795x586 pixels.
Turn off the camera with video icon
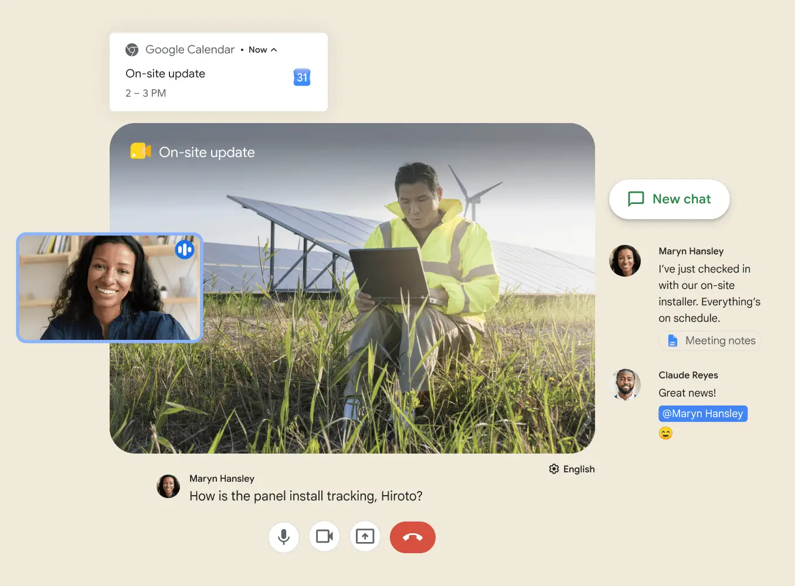[324, 537]
